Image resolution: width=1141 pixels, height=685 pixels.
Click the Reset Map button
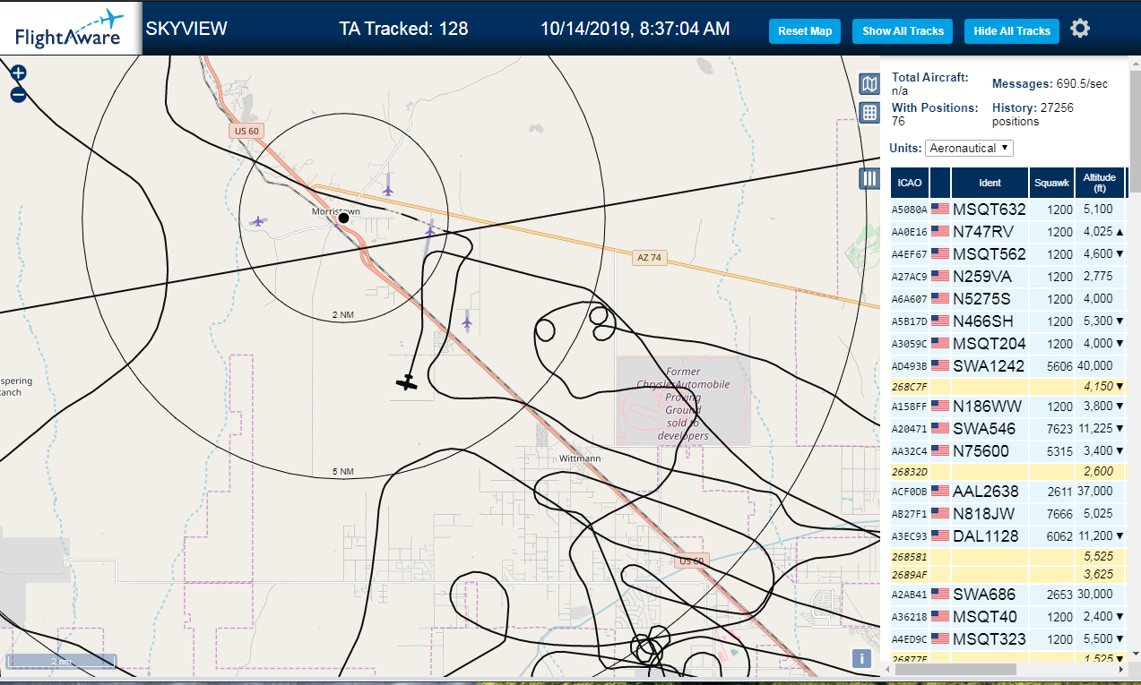(x=805, y=30)
